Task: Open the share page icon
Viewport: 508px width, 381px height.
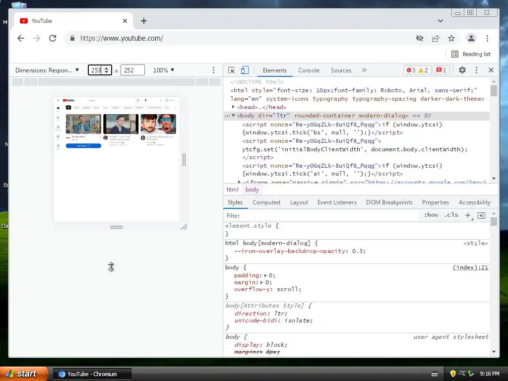Action: pyautogui.click(x=436, y=38)
